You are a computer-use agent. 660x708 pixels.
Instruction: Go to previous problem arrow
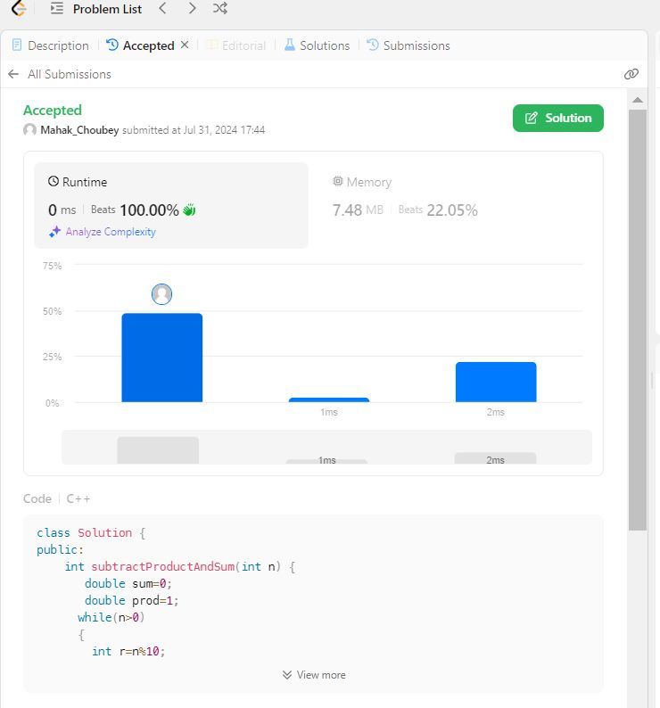click(161, 9)
